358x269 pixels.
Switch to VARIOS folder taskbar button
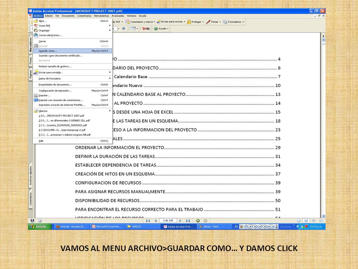[142, 226]
